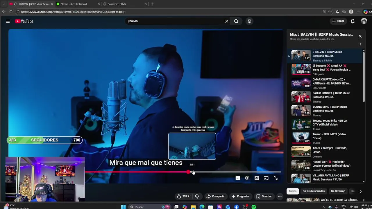Open Copilot in the browser toolbar
Screen dimensions: 372x209
click(366, 12)
